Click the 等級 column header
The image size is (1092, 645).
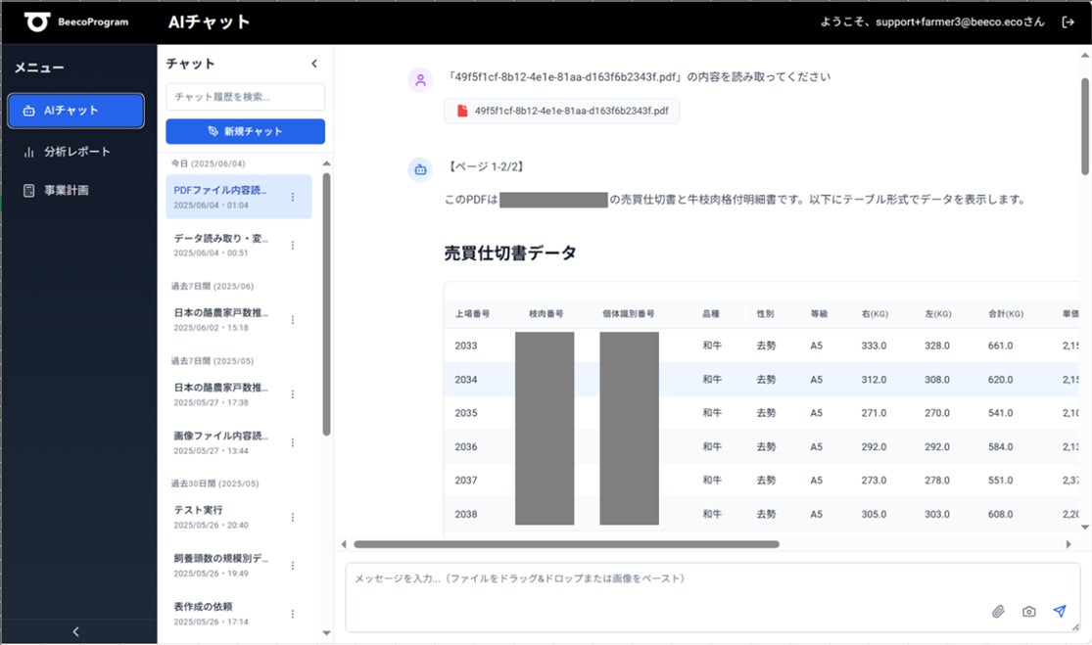click(819, 314)
